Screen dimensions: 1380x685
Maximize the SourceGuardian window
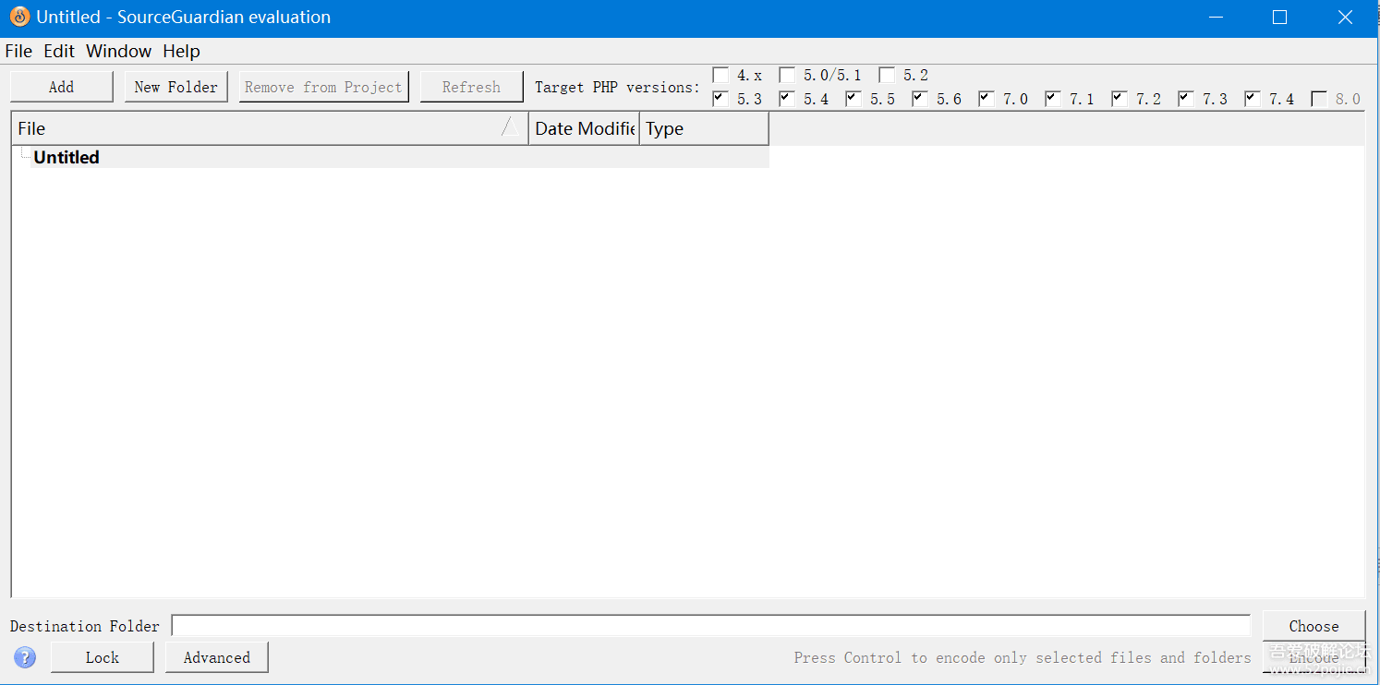click(x=1279, y=18)
